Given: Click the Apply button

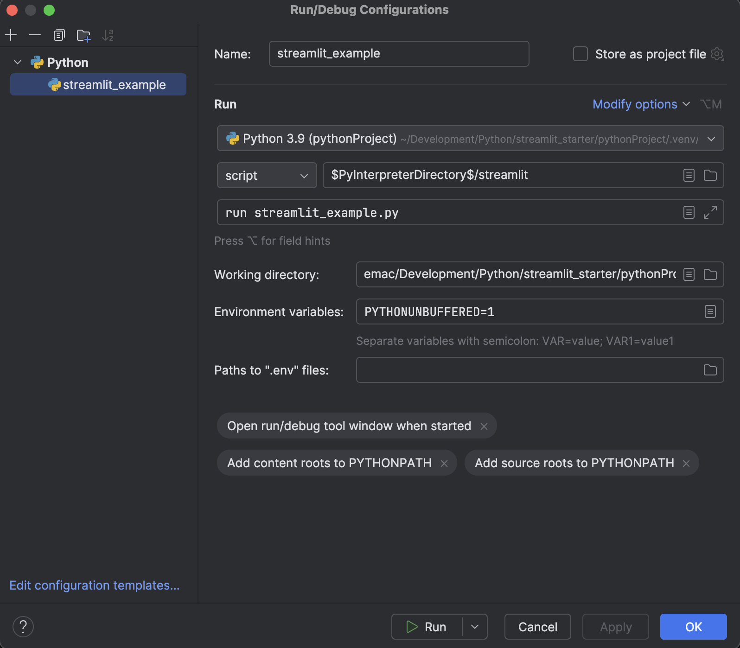Looking at the screenshot, I should coord(616,627).
